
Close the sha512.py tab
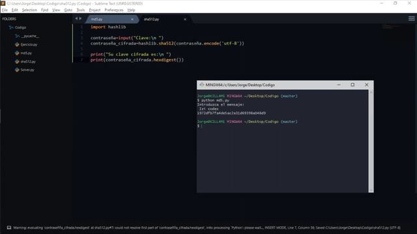(x=185, y=19)
